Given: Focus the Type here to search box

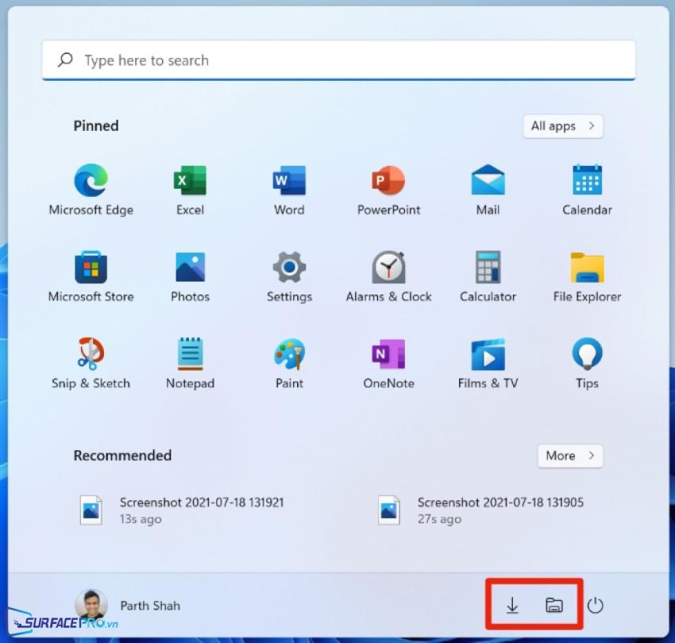Looking at the screenshot, I should click(338, 60).
